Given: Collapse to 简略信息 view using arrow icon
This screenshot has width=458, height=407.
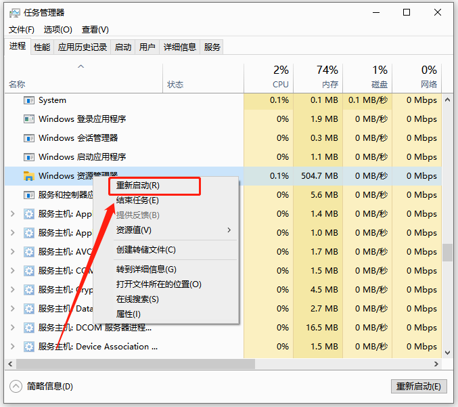Looking at the screenshot, I should coord(16,386).
